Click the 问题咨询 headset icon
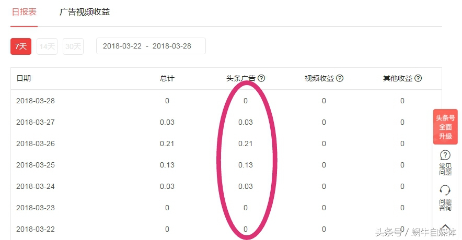462x240 pixels. (x=445, y=190)
